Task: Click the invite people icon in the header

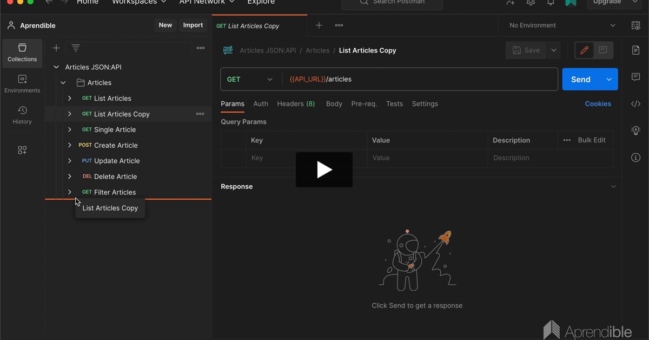Action: pyautogui.click(x=511, y=3)
